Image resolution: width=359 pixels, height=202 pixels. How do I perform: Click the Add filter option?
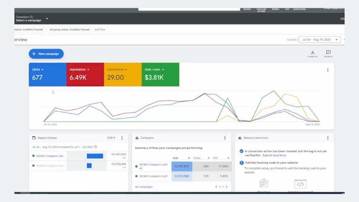(100, 29)
